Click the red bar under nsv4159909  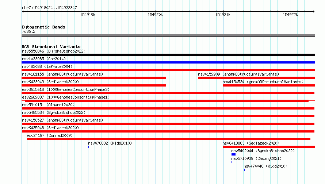tap(256, 78)
